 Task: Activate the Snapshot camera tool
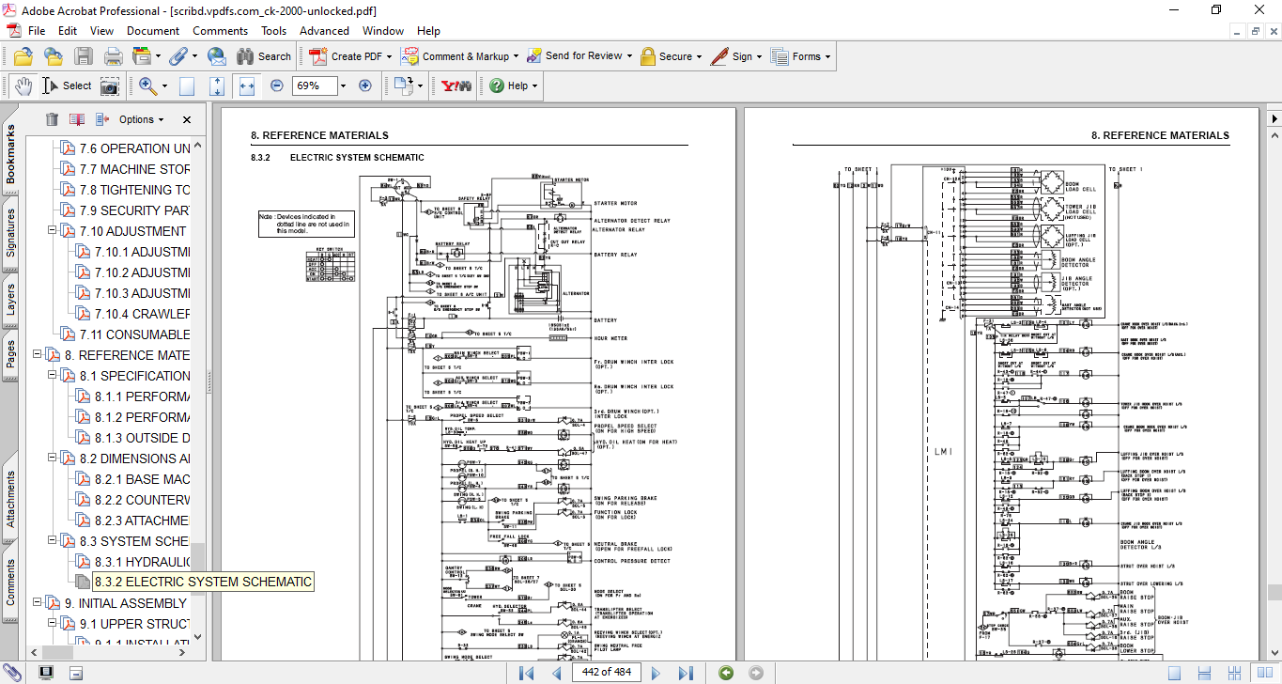pos(110,85)
